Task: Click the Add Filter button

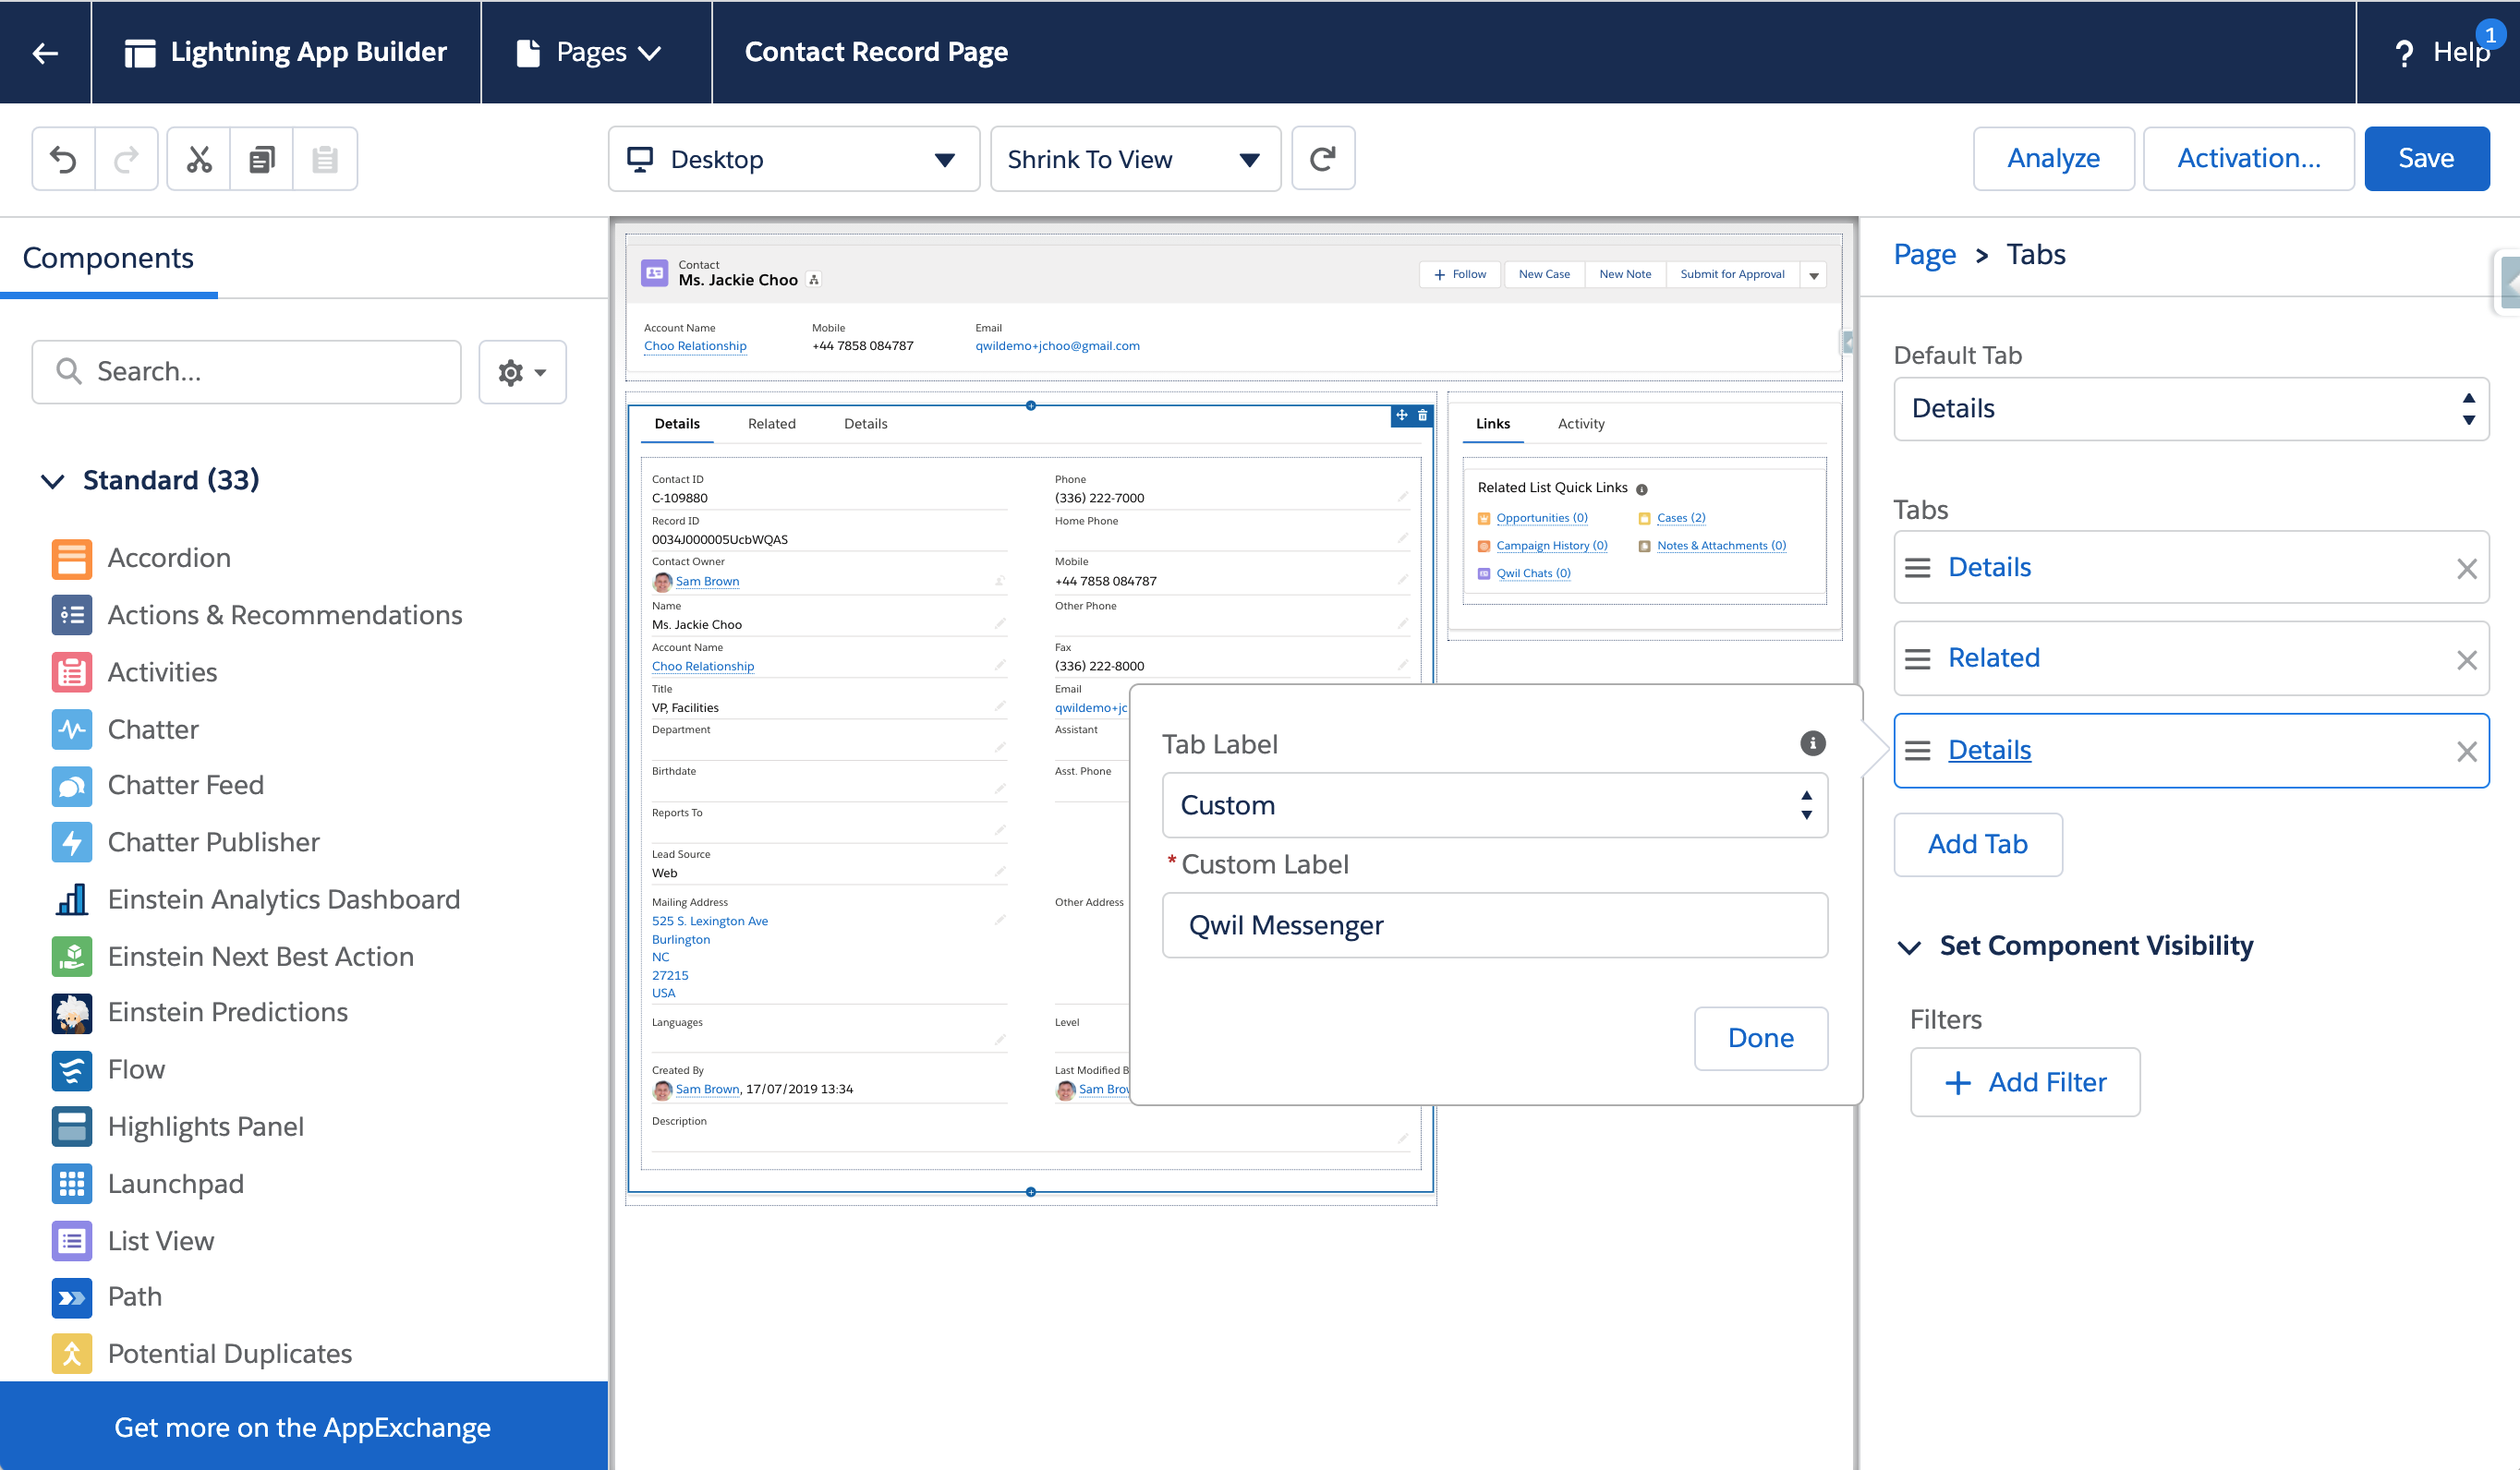Action: coord(2024,1082)
